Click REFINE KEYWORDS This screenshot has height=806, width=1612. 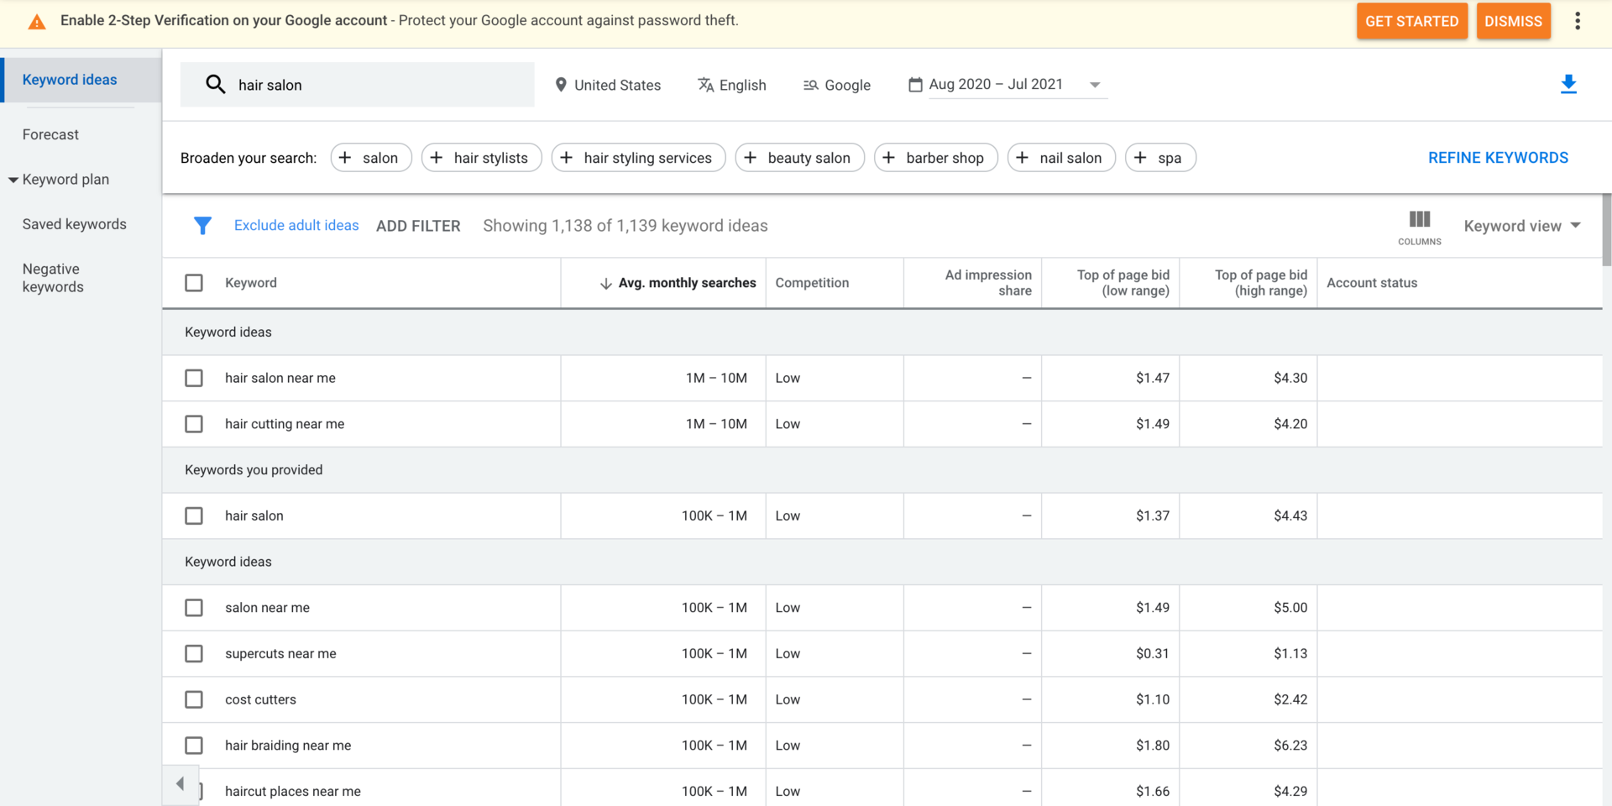click(x=1498, y=157)
